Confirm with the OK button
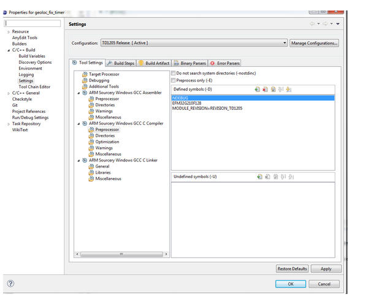The width and height of the screenshot is (368, 302). [291, 284]
